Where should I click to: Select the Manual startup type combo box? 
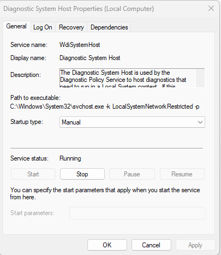point(132,122)
